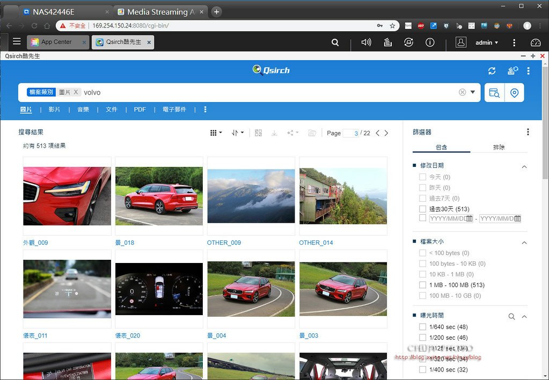
Task: Bookmark this page with the star icon
Action: [392, 26]
